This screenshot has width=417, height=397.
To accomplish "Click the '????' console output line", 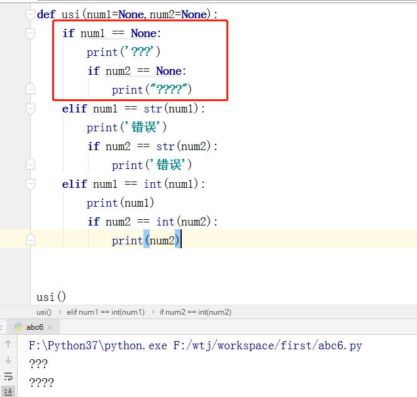I will coord(42,383).
